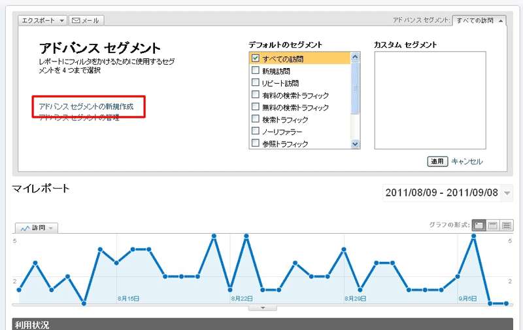Open アドバンス セグメントの新規作成 link
The image size is (523, 330).
(85, 106)
